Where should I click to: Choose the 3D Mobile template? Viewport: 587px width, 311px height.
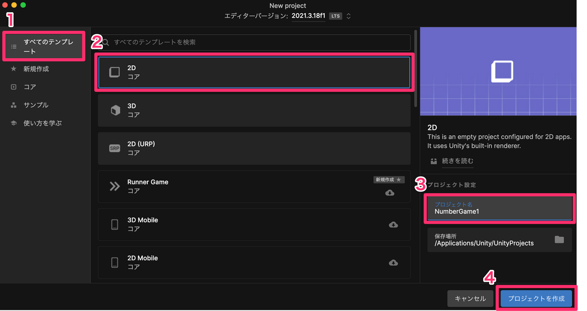pyautogui.click(x=254, y=225)
